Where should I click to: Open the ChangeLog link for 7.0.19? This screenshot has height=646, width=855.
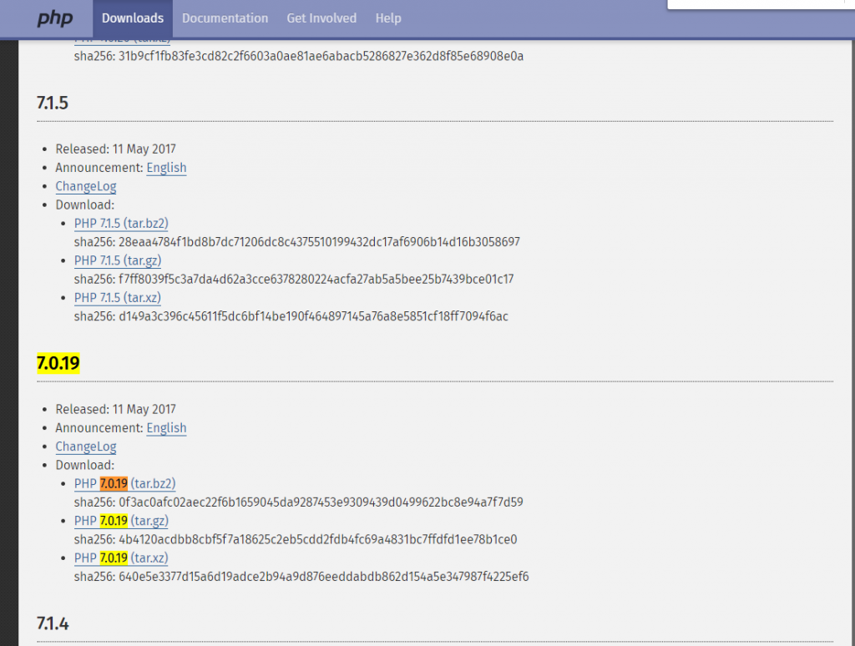pyautogui.click(x=86, y=447)
